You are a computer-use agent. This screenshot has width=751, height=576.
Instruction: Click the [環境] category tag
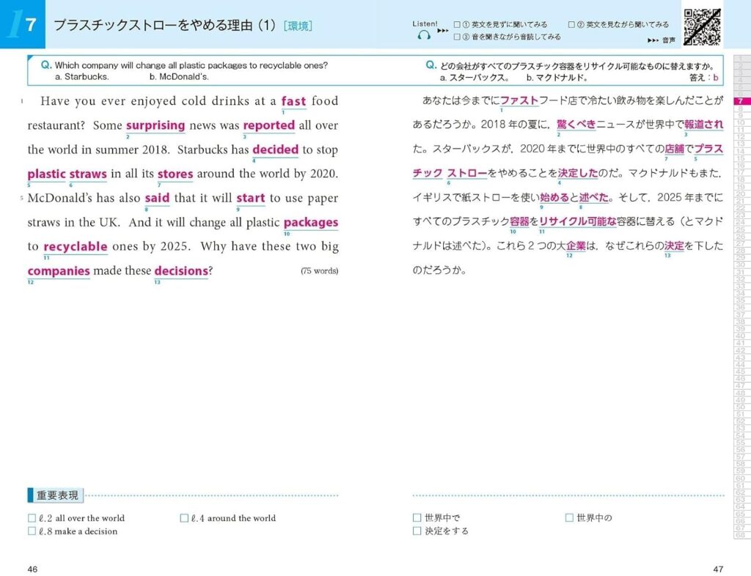(x=298, y=26)
